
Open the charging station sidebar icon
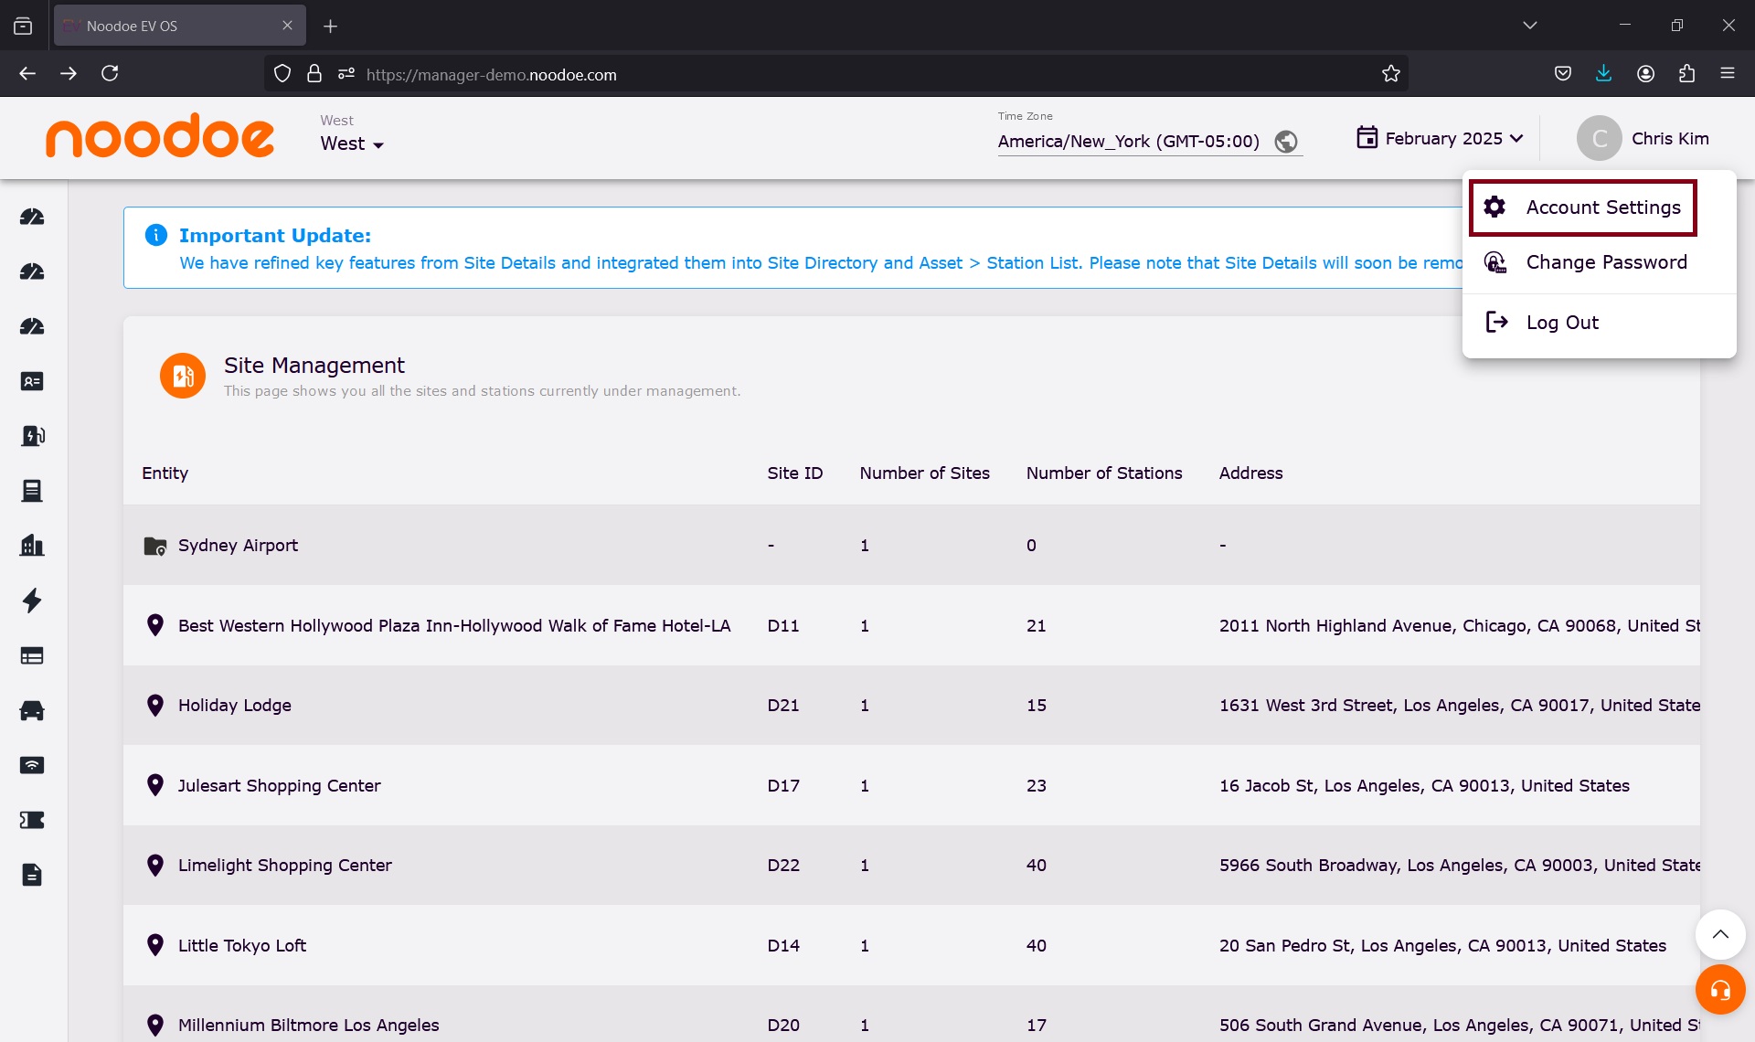[x=32, y=436]
